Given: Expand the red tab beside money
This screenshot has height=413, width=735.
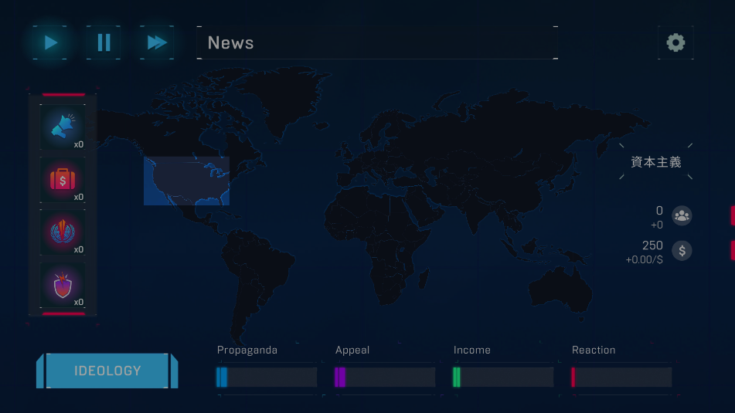Looking at the screenshot, I should (732, 250).
